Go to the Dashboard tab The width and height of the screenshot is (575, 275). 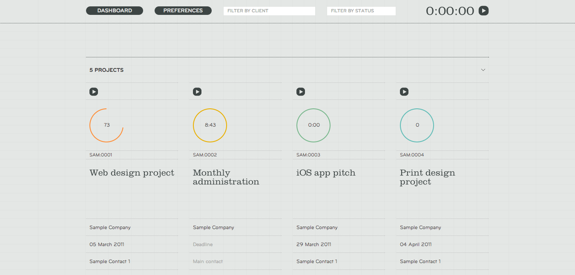(x=115, y=11)
